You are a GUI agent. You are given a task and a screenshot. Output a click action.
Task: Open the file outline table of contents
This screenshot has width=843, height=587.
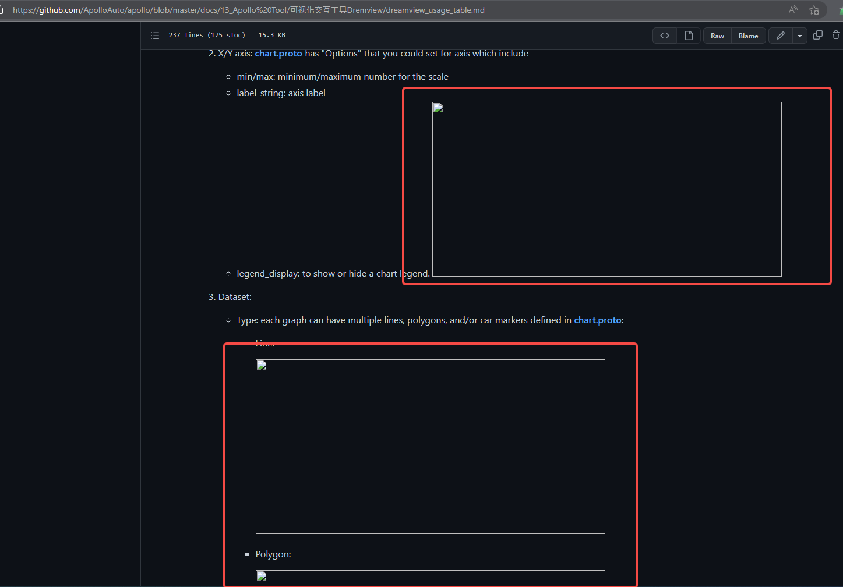(155, 35)
